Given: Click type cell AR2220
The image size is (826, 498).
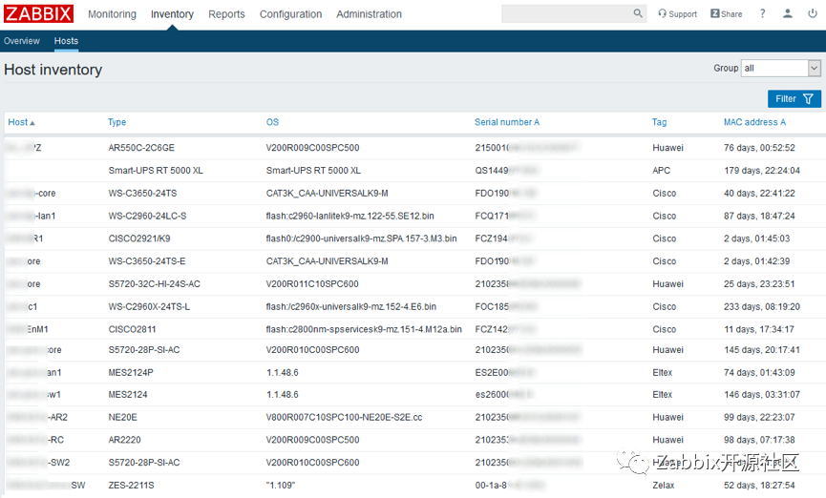Looking at the screenshot, I should click(x=125, y=440).
